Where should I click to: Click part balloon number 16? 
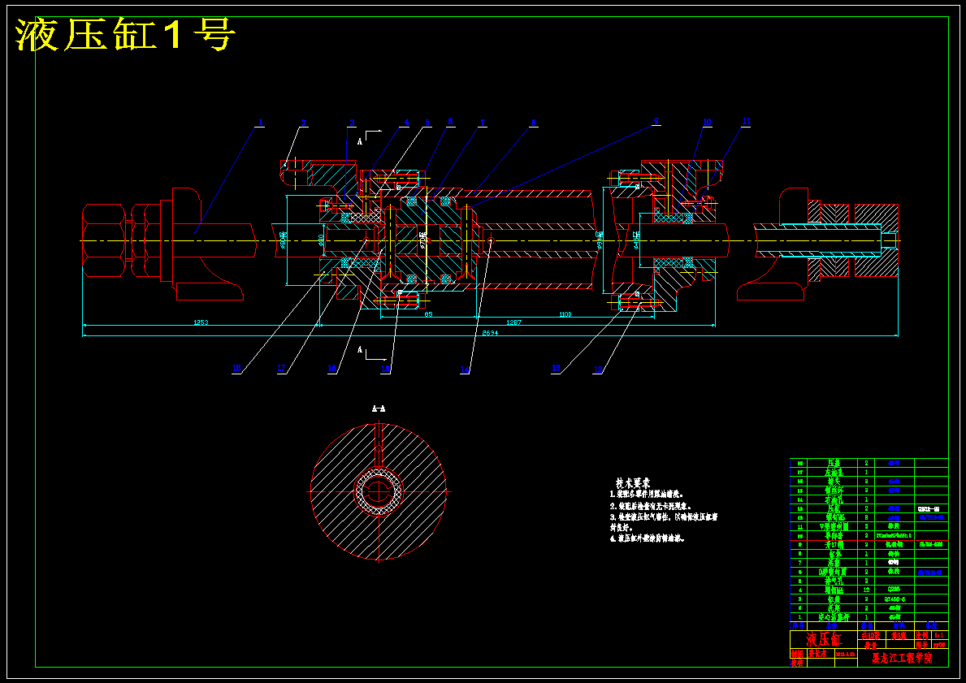click(332, 369)
